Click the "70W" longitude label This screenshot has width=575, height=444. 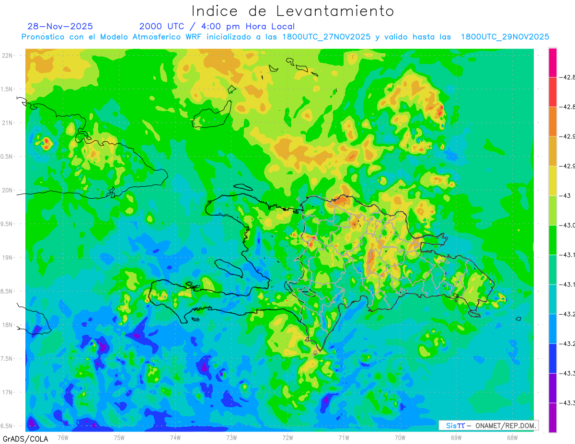coord(400,437)
